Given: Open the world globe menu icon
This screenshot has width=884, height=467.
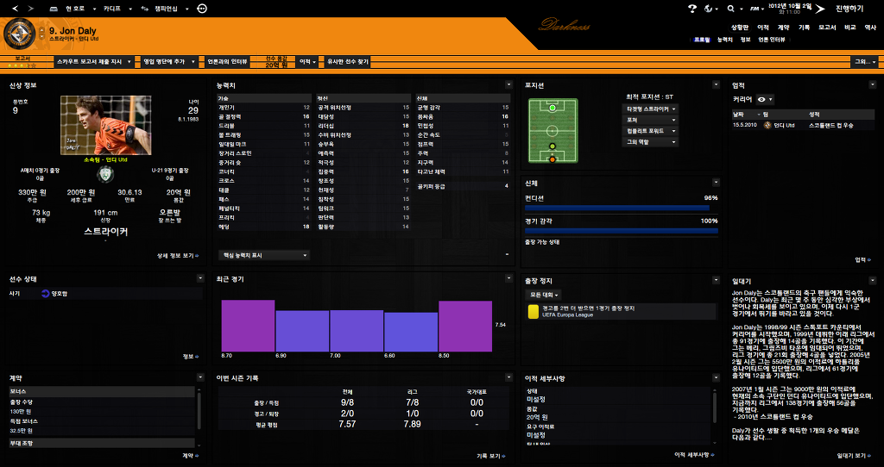Looking at the screenshot, I should [709, 9].
